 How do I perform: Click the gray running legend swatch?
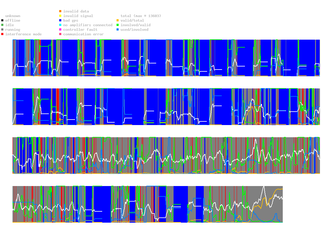pyautogui.click(x=2, y=30)
